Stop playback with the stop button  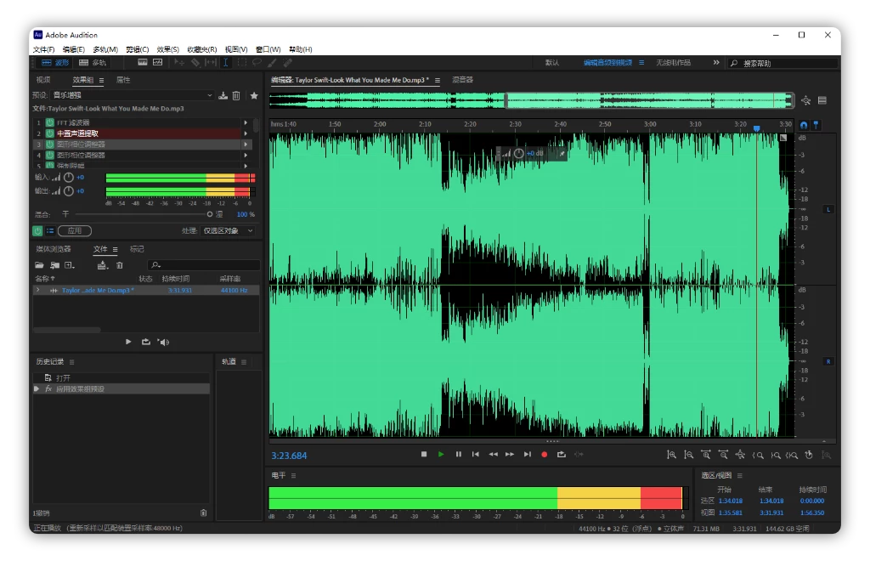coord(424,455)
